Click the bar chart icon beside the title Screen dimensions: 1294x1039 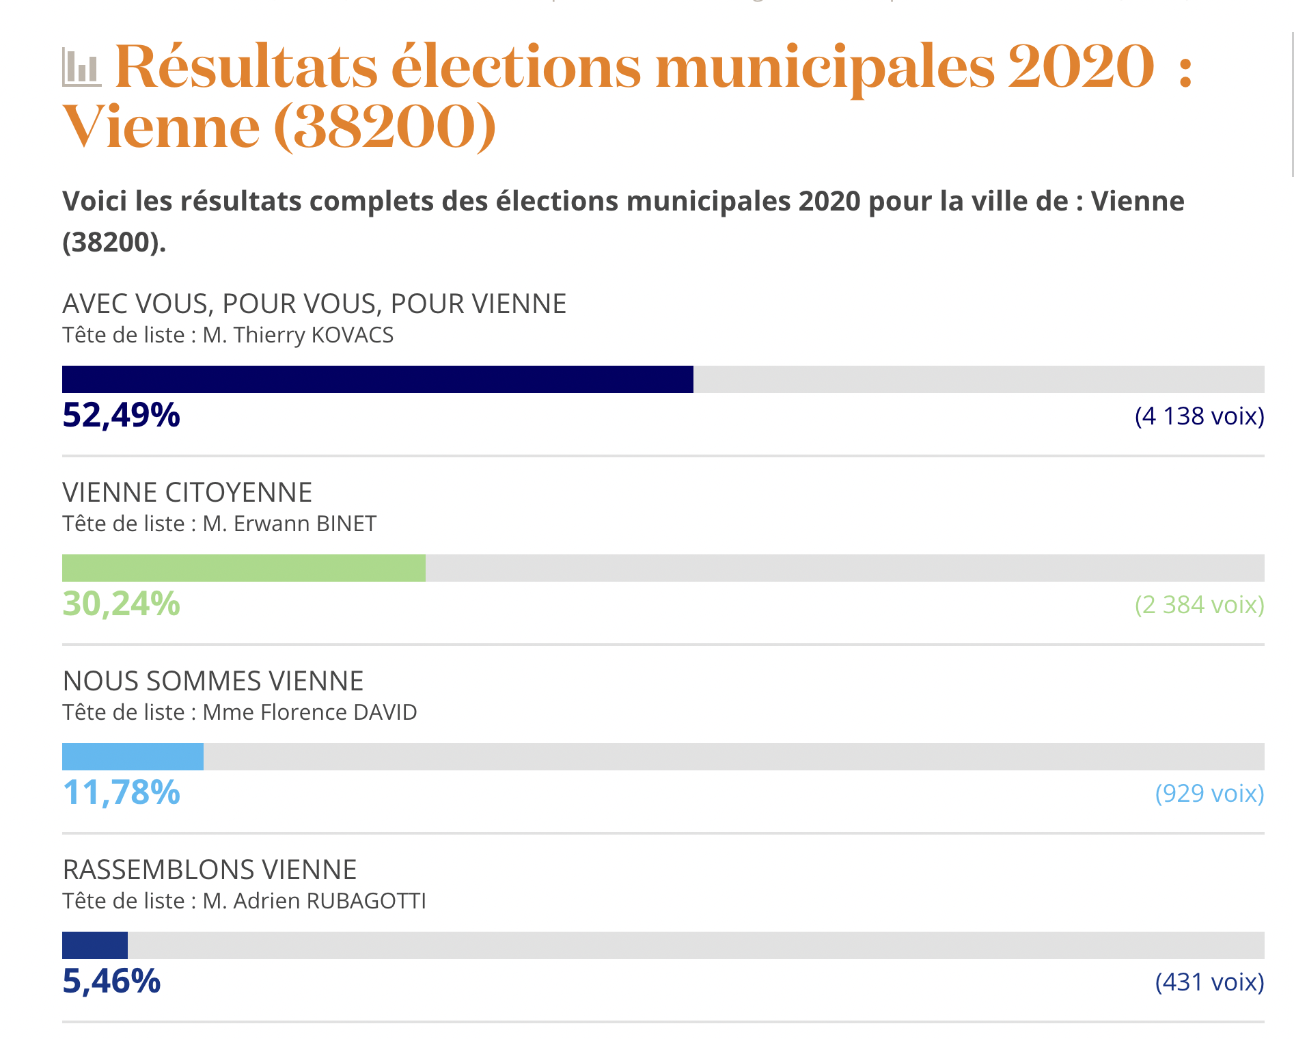point(81,67)
